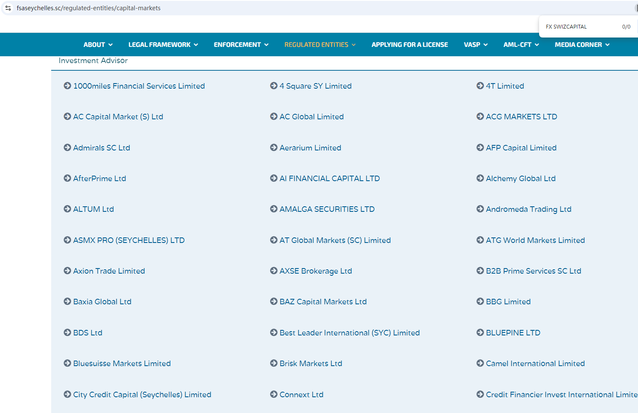The image size is (638, 413).
Task: Open the AML-CFT menu
Action: [521, 45]
